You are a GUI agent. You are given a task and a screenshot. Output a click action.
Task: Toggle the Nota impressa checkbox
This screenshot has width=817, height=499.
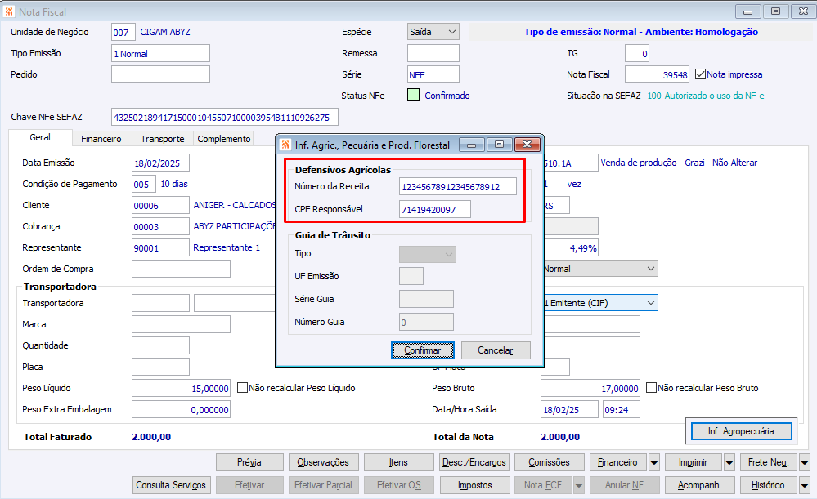(700, 74)
